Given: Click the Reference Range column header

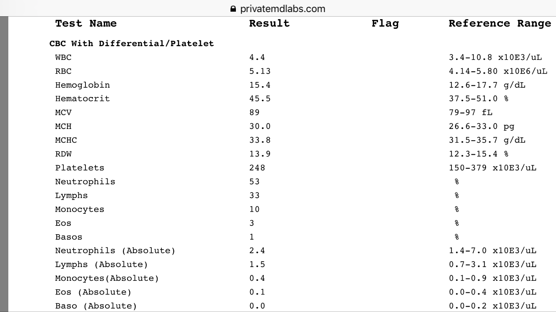Looking at the screenshot, I should pos(500,24).
